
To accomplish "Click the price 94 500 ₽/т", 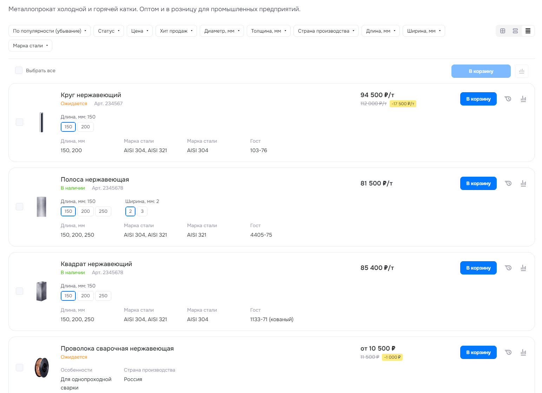I will click(x=377, y=95).
